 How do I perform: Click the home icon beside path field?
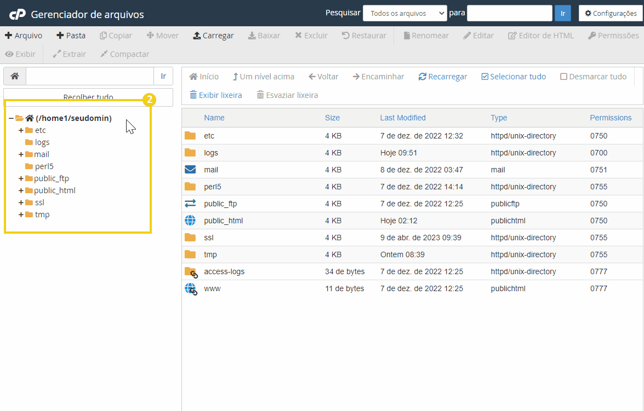coord(15,76)
